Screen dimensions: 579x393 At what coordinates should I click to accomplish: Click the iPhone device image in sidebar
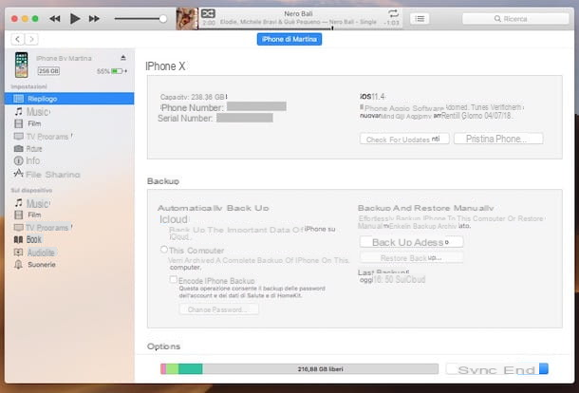22,65
